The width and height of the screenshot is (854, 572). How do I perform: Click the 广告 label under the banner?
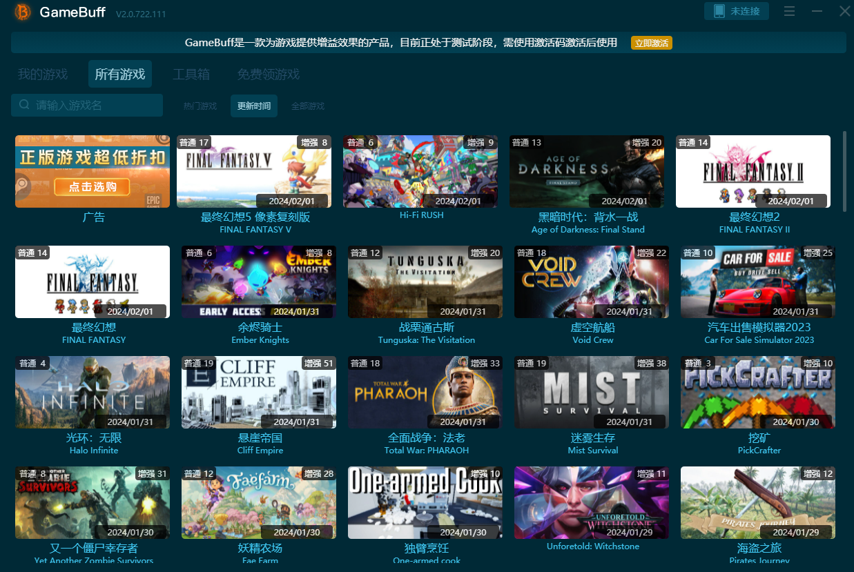94,217
